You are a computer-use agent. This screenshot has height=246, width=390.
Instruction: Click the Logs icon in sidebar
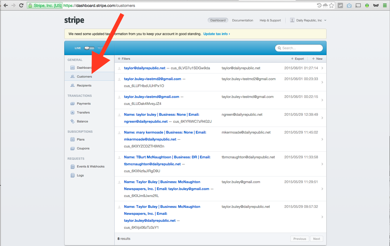tap(72, 175)
